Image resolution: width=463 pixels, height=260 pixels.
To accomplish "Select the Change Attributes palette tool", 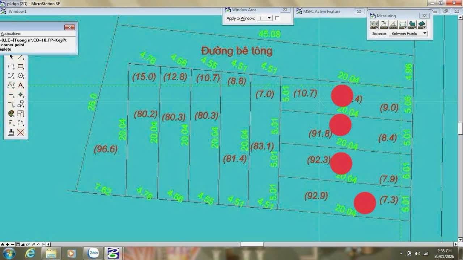I will tap(11, 114).
